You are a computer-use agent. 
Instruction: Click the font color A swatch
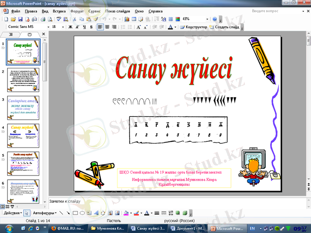tap(170, 27)
